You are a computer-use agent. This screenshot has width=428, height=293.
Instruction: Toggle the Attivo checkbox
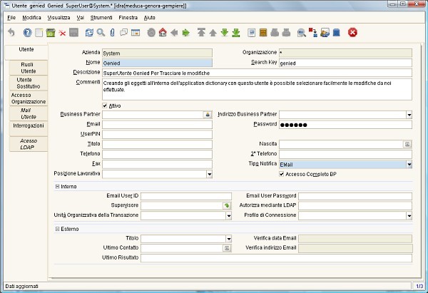[x=106, y=106]
